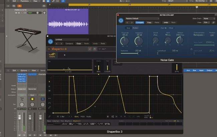Toggle the ShaperBox 3 plugin power button

coord(50,42)
